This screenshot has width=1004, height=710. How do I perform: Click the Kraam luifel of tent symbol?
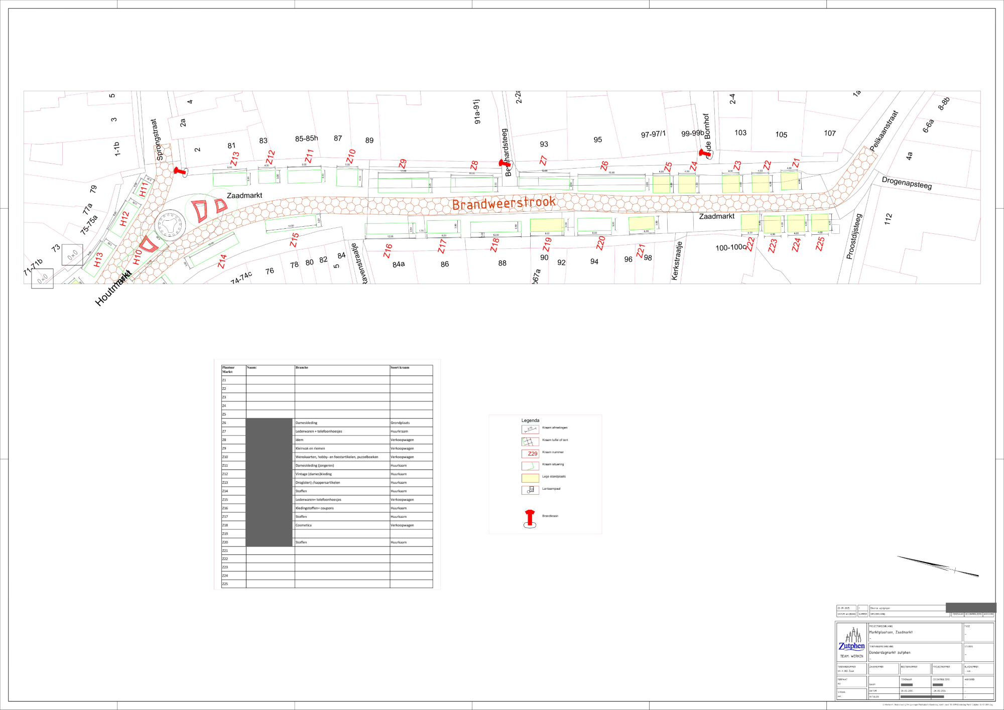tap(530, 441)
